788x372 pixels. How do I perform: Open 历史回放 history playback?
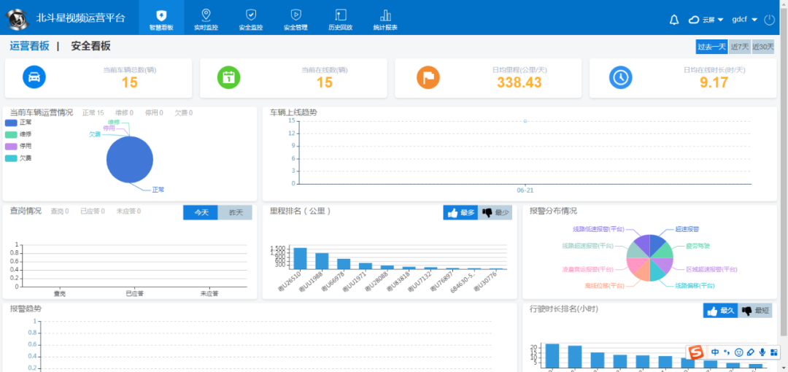[340, 19]
